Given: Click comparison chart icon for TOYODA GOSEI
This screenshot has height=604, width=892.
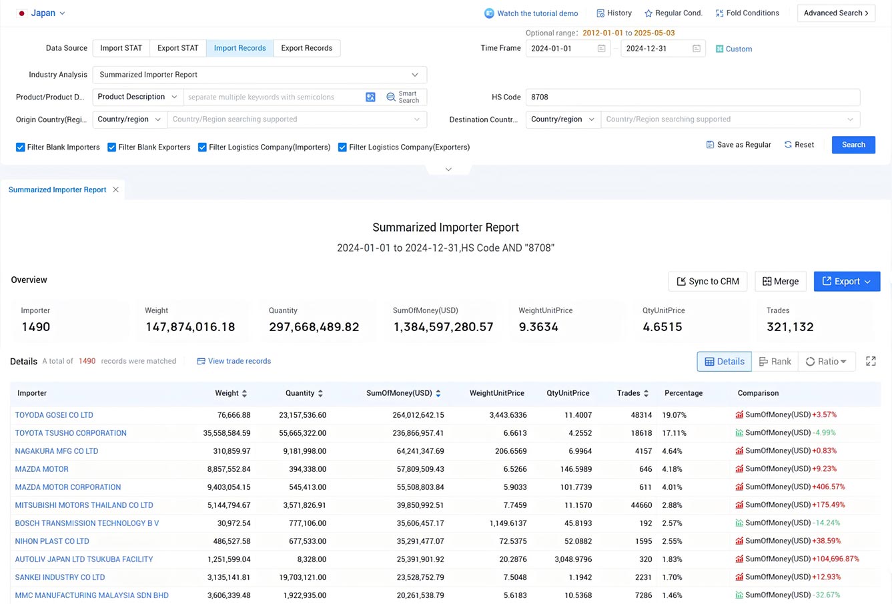Looking at the screenshot, I should coord(739,415).
